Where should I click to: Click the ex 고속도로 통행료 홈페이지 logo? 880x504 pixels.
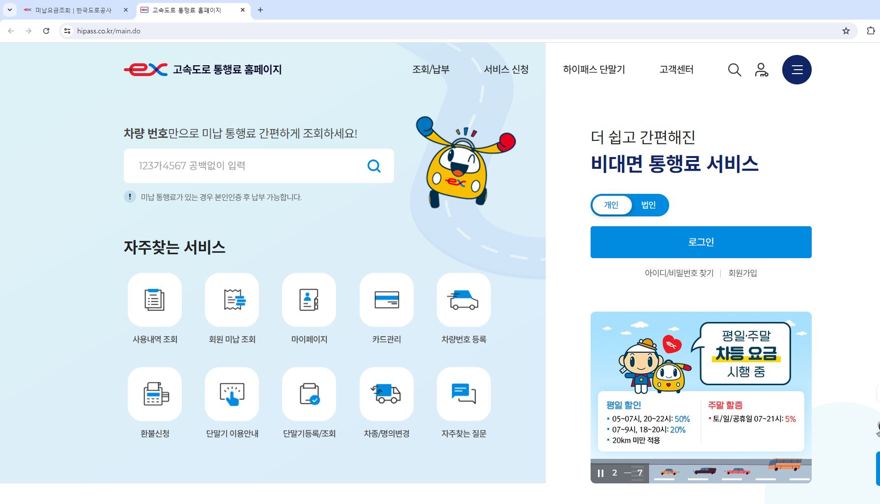(x=203, y=70)
